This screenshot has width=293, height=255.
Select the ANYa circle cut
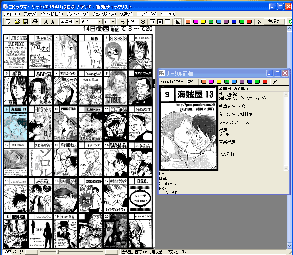(40, 88)
